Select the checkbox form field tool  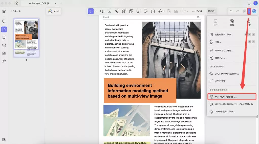110,11
